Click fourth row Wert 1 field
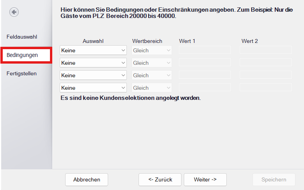 pyautogui.click(x=205, y=87)
